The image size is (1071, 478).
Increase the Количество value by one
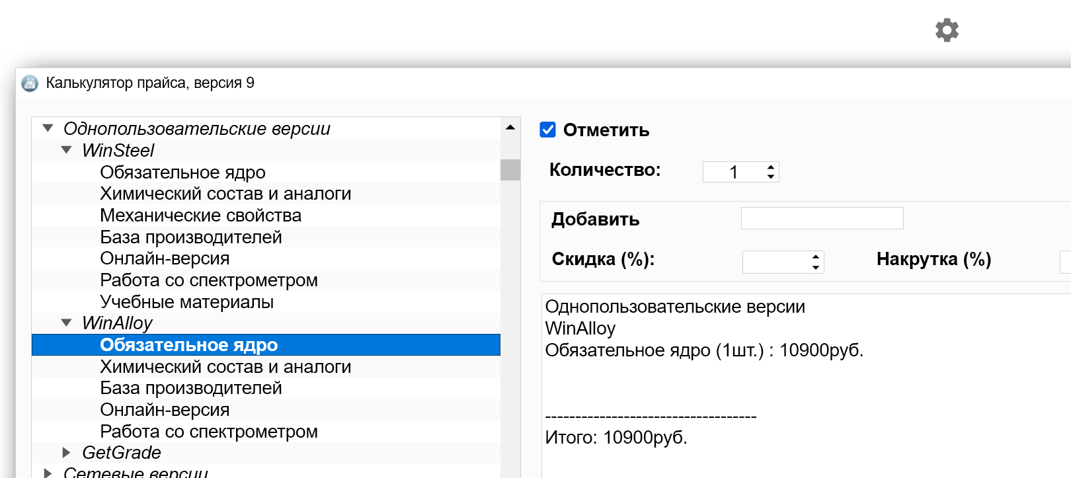click(x=770, y=167)
